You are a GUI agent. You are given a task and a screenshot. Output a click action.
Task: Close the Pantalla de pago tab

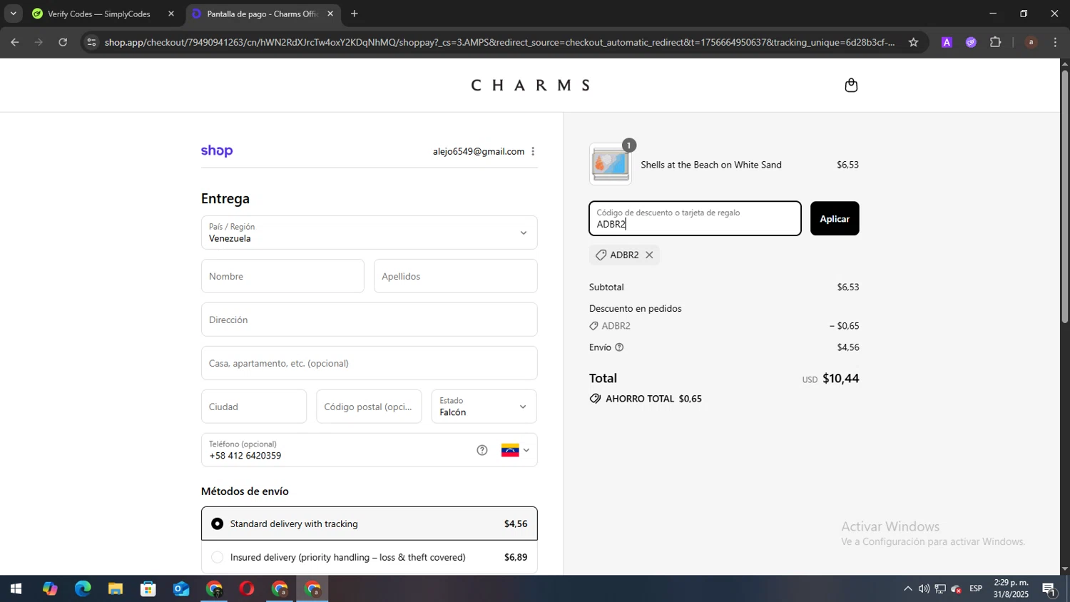coord(330,14)
